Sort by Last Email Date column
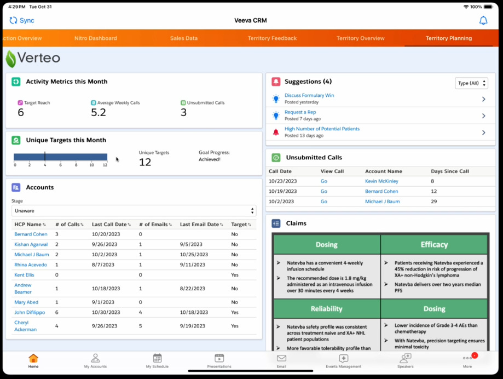Viewport: 503px width, 379px height. 201,225
